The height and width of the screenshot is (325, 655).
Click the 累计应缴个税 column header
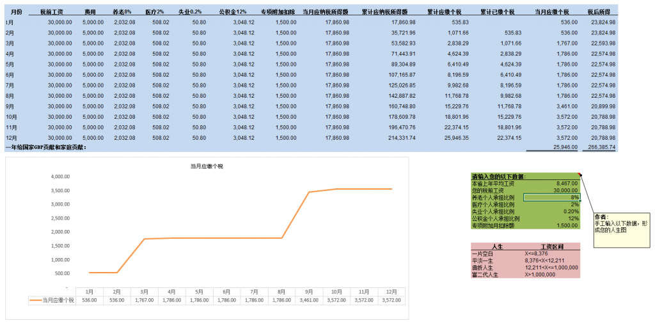[x=445, y=12]
